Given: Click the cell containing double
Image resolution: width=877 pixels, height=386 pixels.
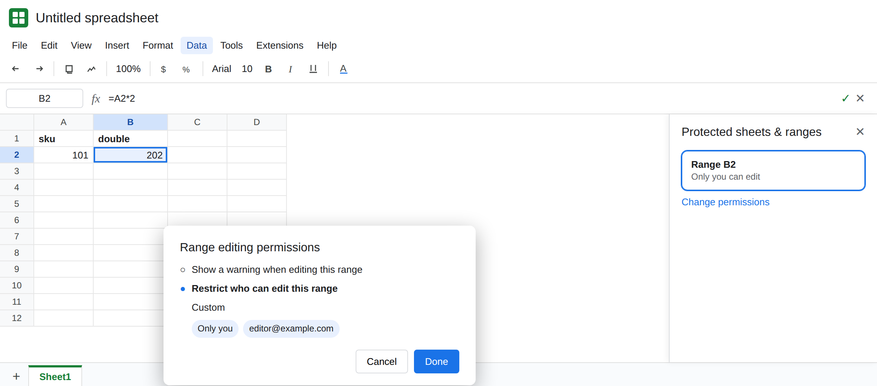Looking at the screenshot, I should click(x=130, y=139).
